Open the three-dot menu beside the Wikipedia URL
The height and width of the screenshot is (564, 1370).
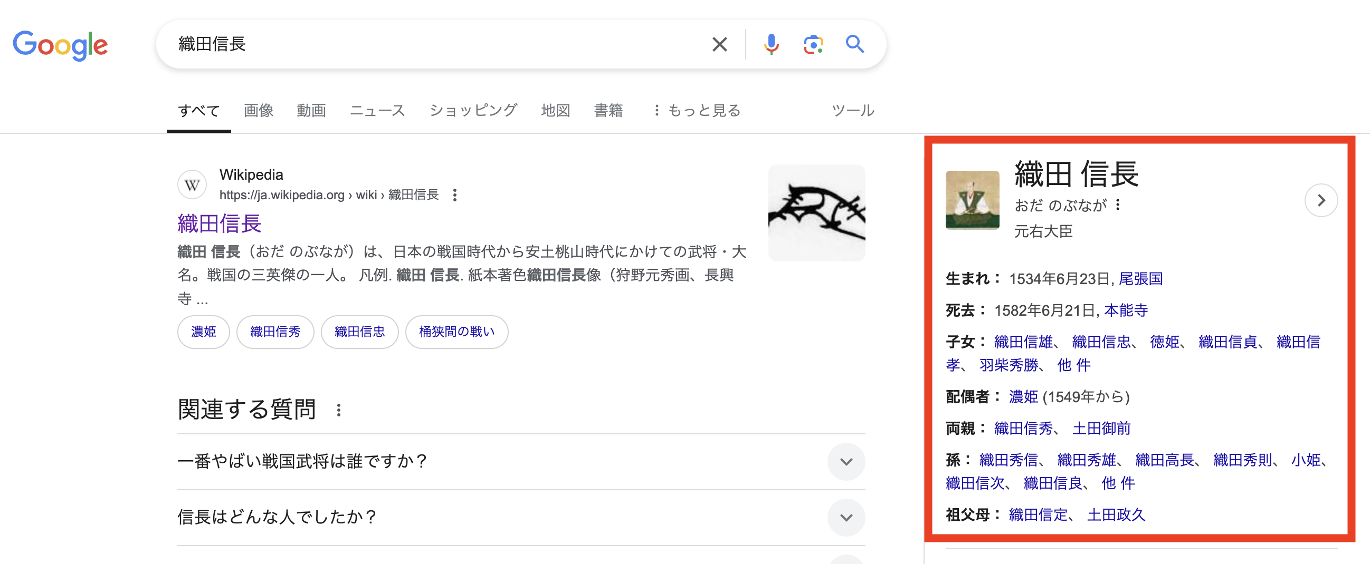pos(455,195)
